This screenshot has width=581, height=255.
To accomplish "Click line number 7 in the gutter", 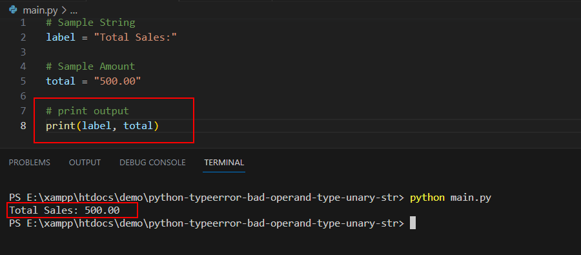I will pos(23,111).
